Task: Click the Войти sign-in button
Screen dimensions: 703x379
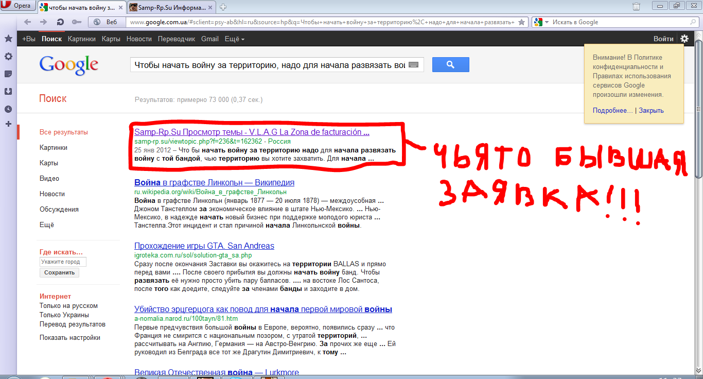Action: tap(663, 39)
